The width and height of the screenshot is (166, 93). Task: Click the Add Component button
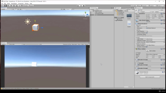point(150,77)
